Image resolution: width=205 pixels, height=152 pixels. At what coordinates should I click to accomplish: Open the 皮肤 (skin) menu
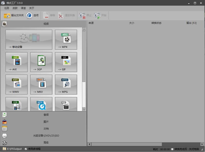pos(15,8)
